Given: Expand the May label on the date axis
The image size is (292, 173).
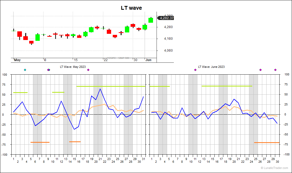Looking at the screenshot, I should 17,60.
